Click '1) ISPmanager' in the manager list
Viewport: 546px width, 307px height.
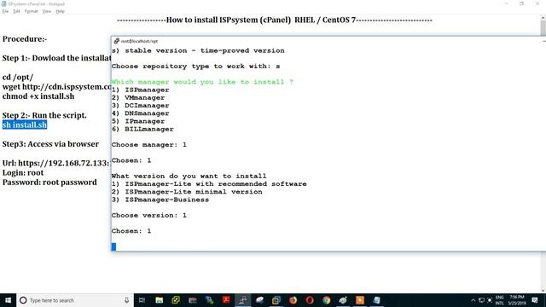coord(140,90)
